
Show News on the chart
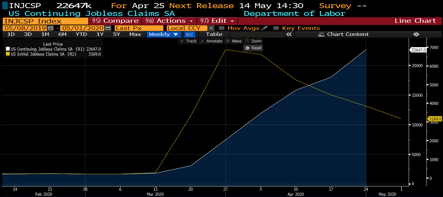tap(234, 41)
